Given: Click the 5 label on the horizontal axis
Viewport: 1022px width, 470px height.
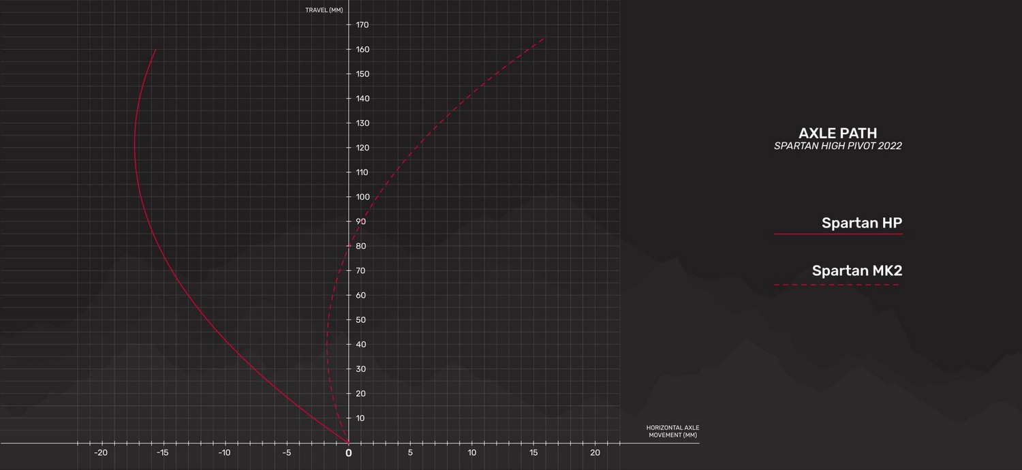Looking at the screenshot, I should tap(410, 453).
